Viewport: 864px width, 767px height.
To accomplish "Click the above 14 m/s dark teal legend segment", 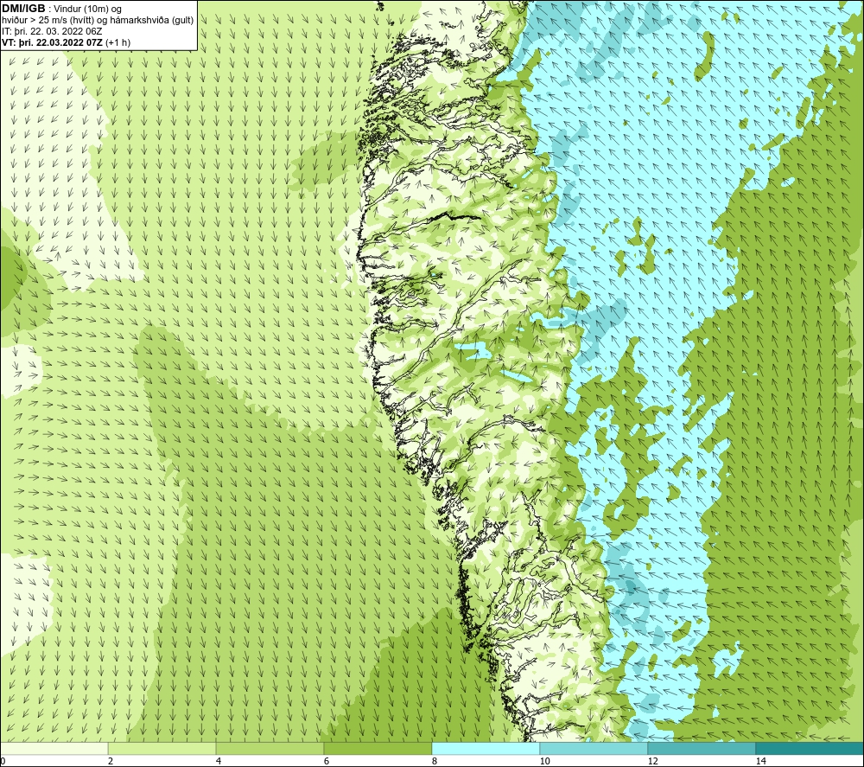I will [x=810, y=748].
